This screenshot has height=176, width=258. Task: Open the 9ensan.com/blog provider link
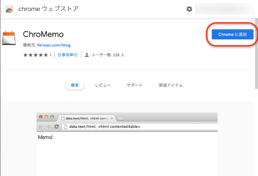pos(54,45)
